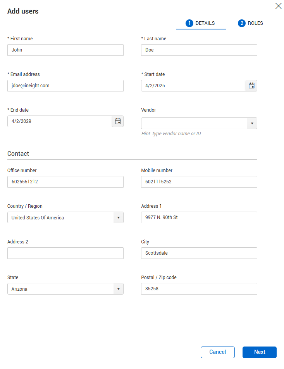Click into the Last name field

(199, 50)
